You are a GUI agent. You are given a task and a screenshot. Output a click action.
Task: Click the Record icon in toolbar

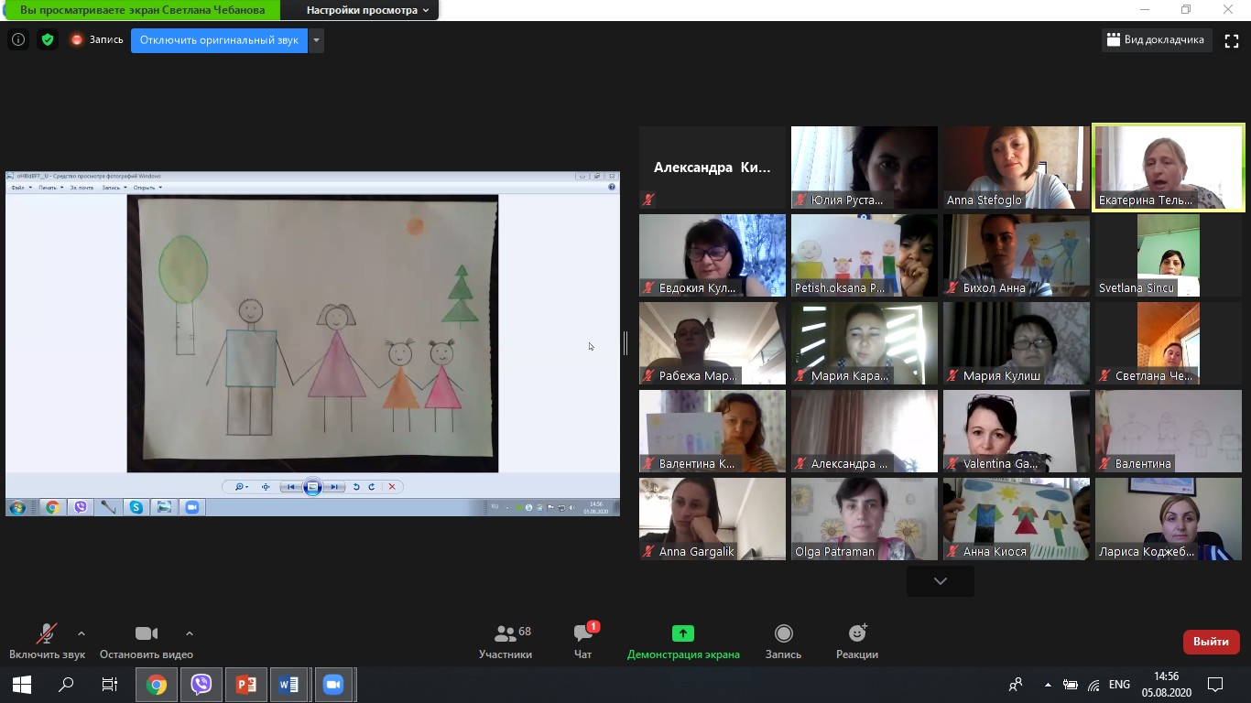pos(783,633)
